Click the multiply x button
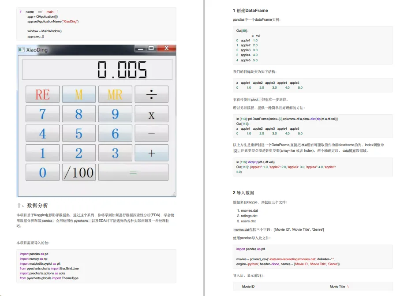 click(152, 114)
